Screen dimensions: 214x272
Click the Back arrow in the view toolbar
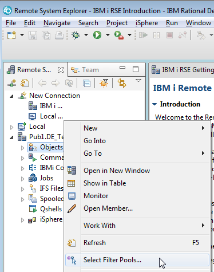pyautogui.click(x=42, y=83)
